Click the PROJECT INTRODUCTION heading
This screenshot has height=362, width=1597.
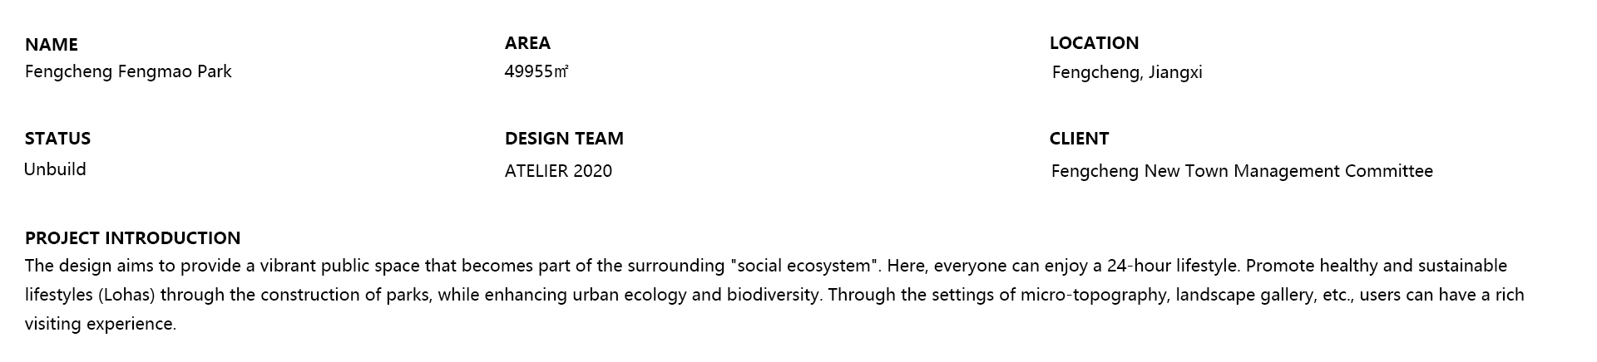pos(132,238)
